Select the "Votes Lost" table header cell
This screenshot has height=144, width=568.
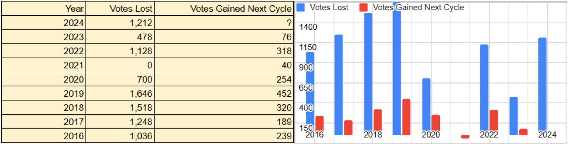click(120, 9)
